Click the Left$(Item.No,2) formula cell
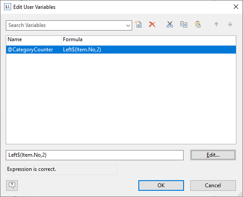The image size is (243, 197). [82, 50]
